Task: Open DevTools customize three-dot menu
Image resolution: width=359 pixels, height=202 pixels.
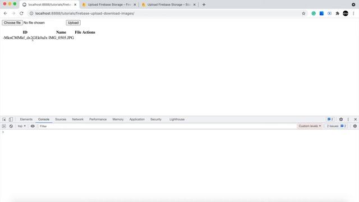Action: pos(348,120)
